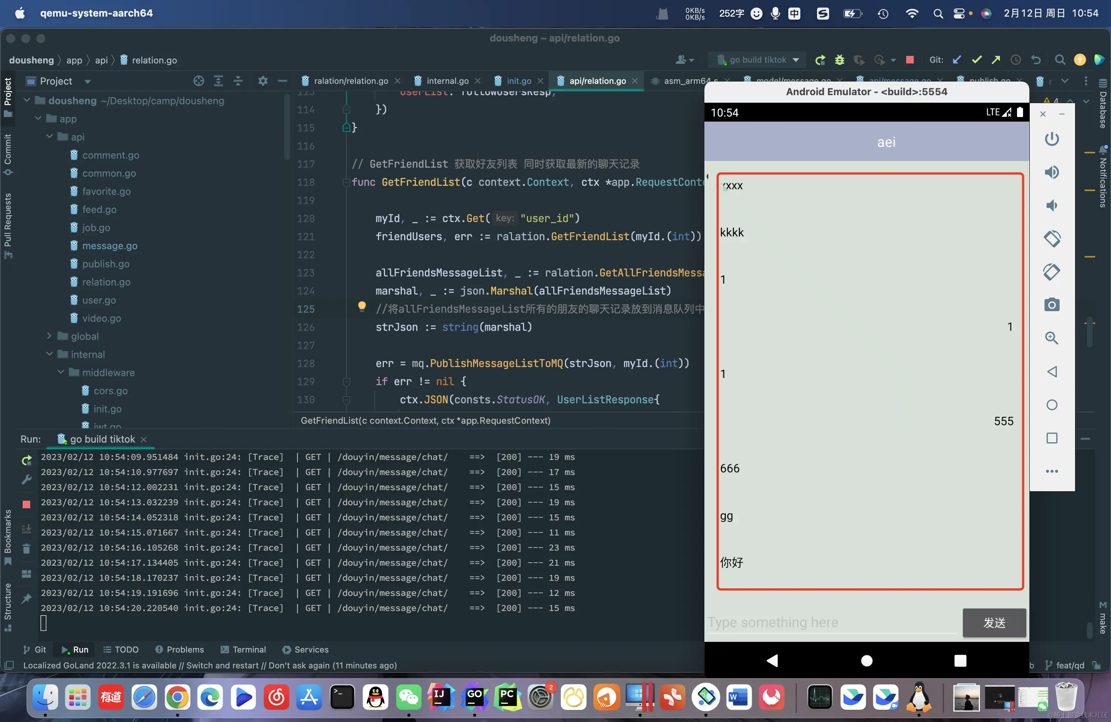
Task: Take emulator screenshot with camera icon
Action: point(1051,305)
